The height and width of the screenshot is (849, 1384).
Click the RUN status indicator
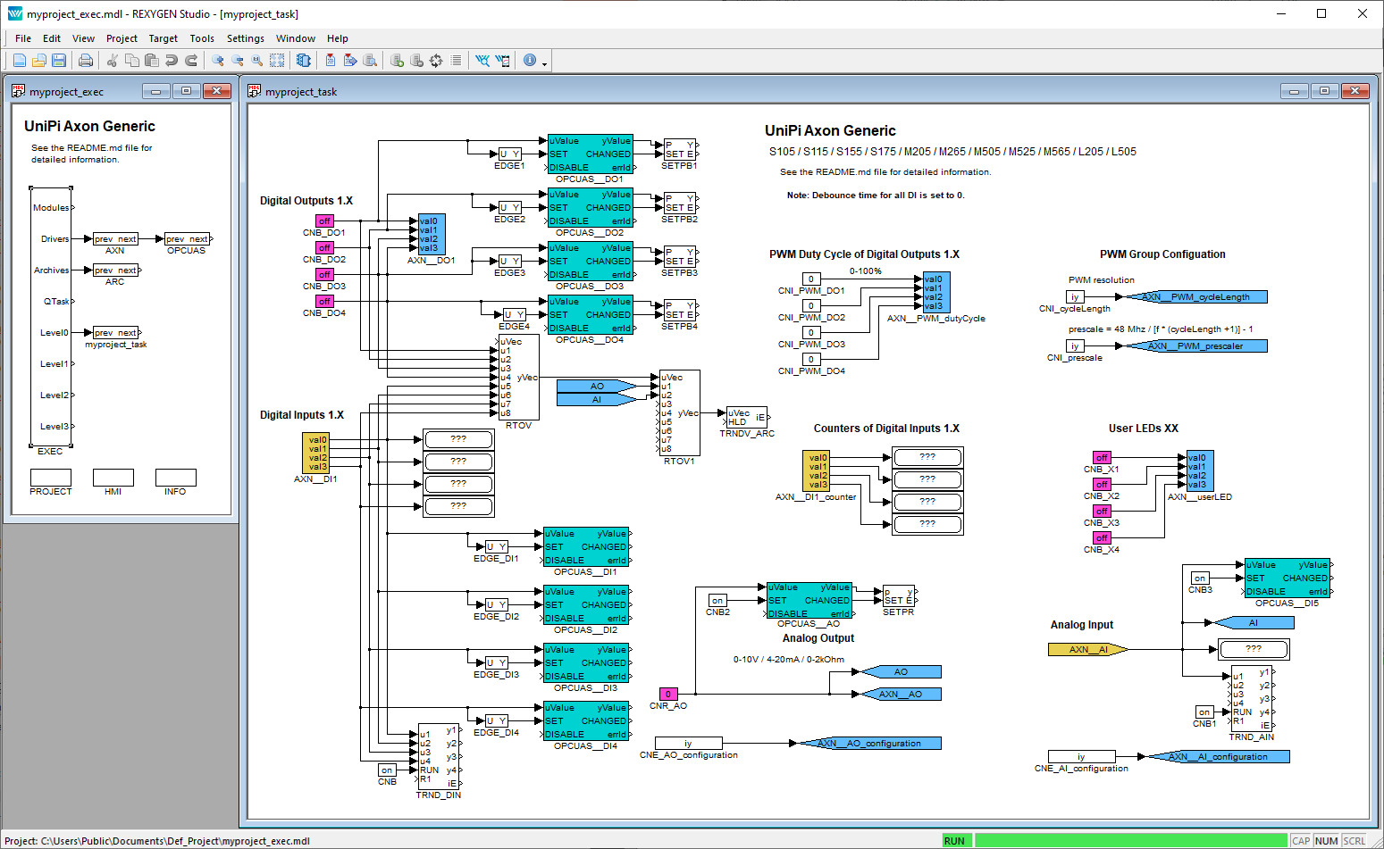956,841
